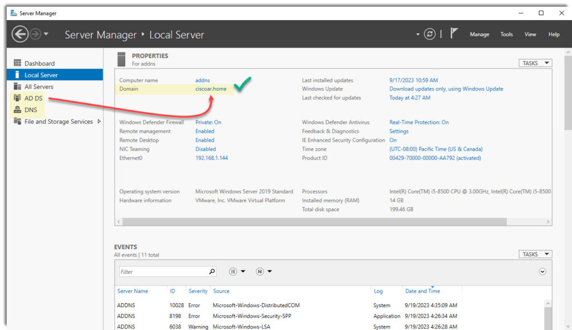Click the properties scrollbar left arrow
This screenshot has height=330, width=572.
pos(118,222)
